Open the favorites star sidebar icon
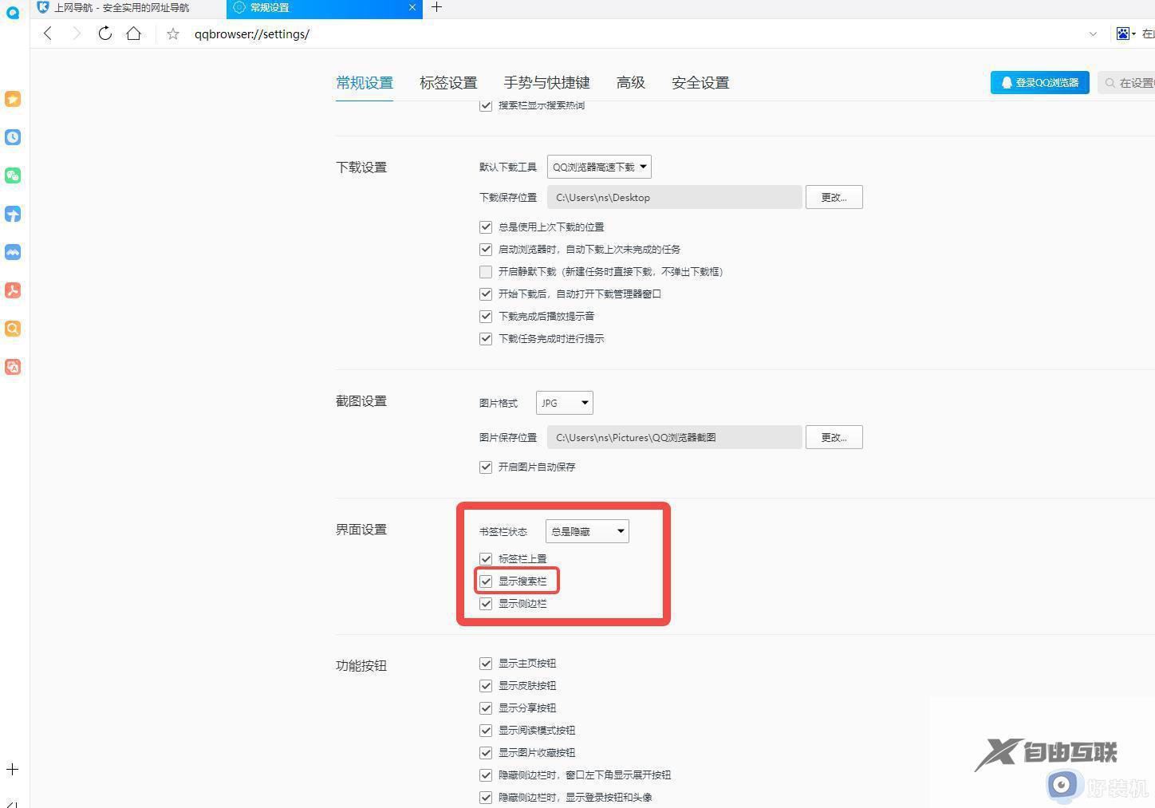The width and height of the screenshot is (1155, 808). [x=13, y=99]
